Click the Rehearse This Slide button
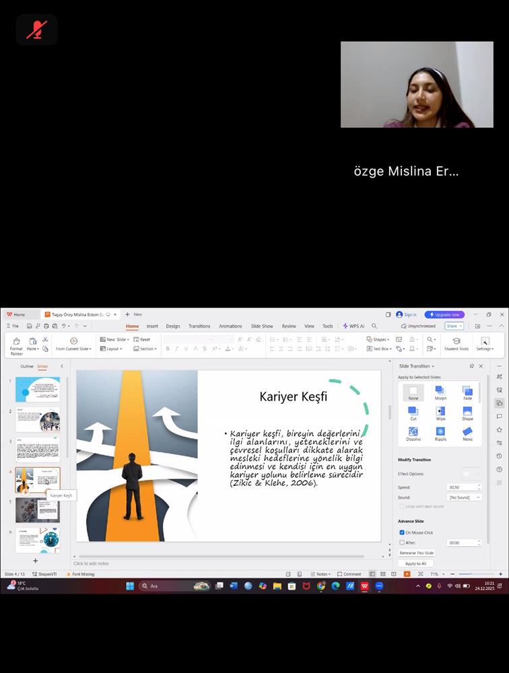 [417, 553]
